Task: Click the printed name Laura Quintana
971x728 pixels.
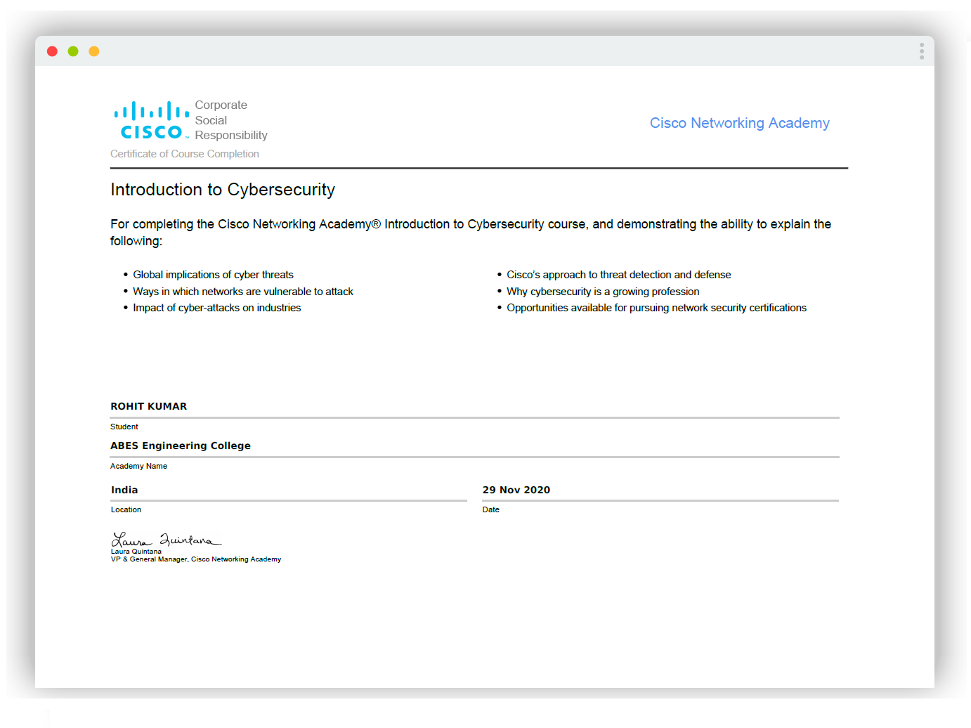Action: point(136,552)
